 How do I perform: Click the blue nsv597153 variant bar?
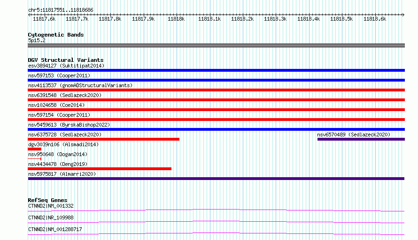click(216, 80)
